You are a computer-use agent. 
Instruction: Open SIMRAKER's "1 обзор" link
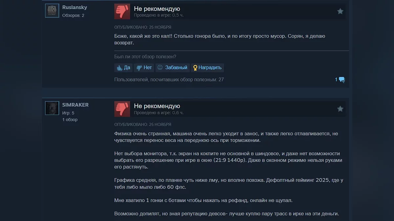(70, 120)
